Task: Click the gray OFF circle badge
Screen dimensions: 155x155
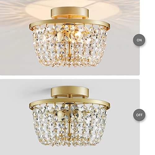Action: pos(139,115)
